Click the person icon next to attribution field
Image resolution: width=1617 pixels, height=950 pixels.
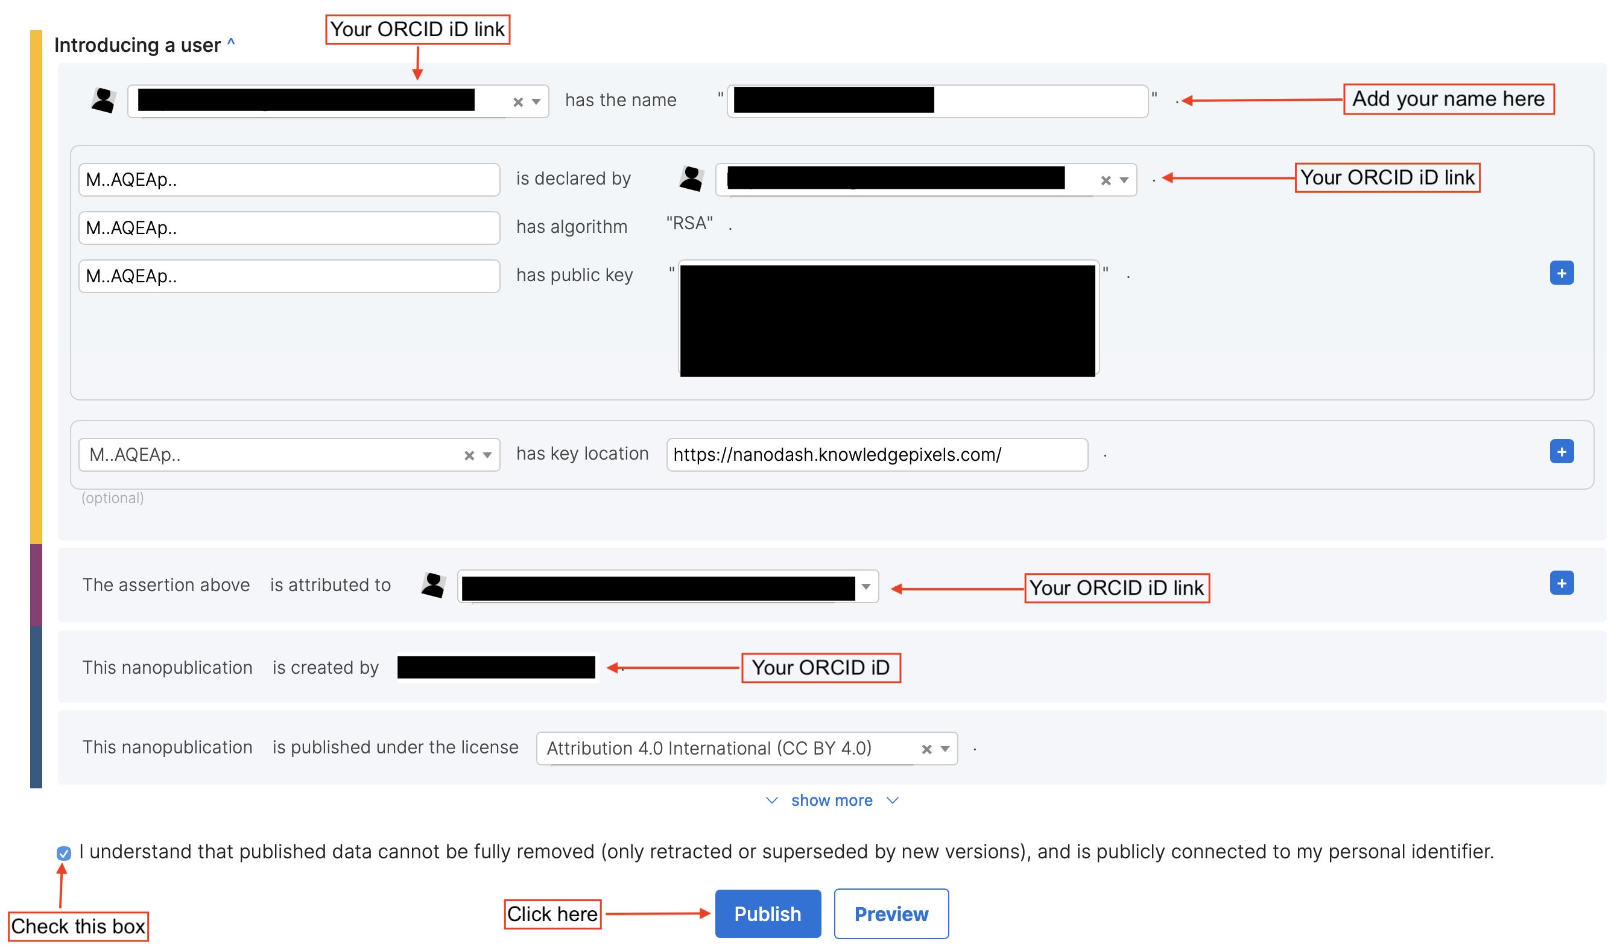click(434, 586)
